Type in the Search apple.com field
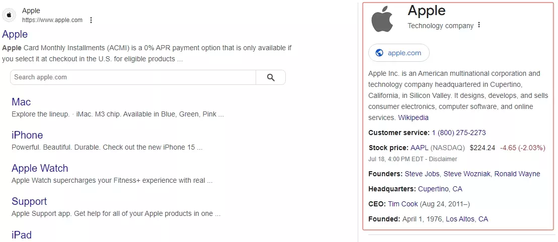Image resolution: width=558 pixels, height=242 pixels. [x=133, y=77]
